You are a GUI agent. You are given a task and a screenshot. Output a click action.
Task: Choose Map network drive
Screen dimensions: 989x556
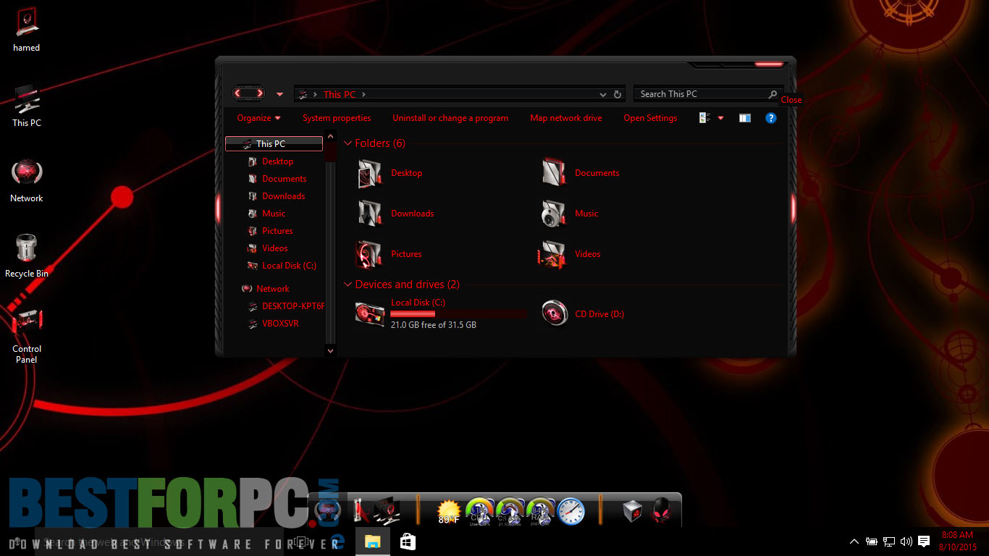click(x=566, y=118)
